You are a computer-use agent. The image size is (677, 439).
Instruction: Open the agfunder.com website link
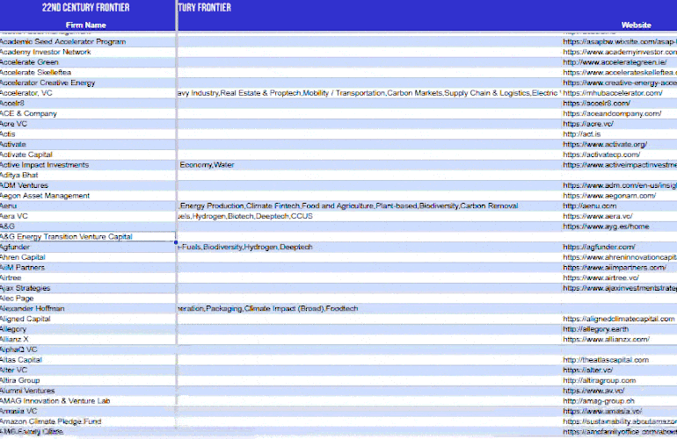coord(599,247)
